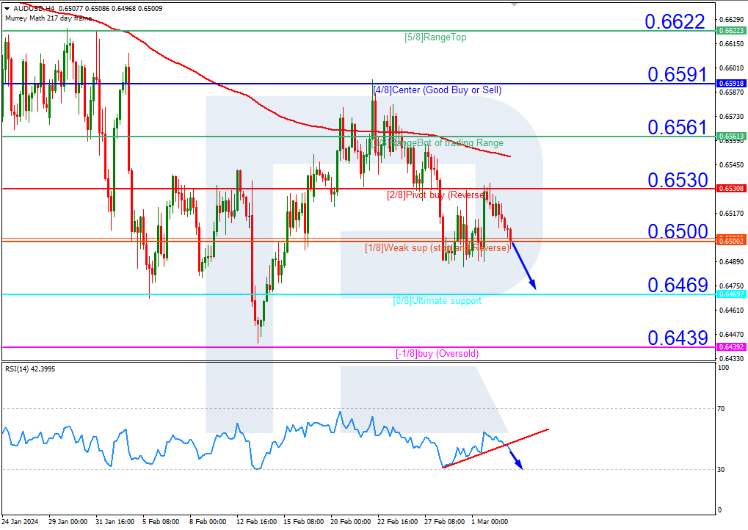Click the blue [4/8] Center horizontal line
The height and width of the screenshot is (530, 748).
pos(220,85)
